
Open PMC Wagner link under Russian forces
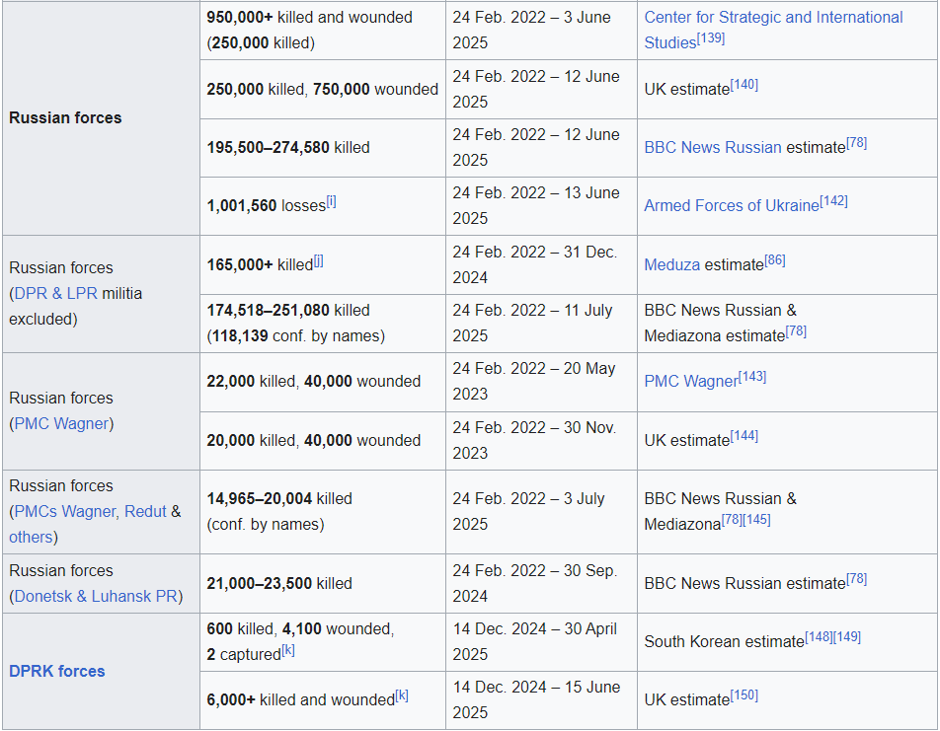[x=61, y=423]
